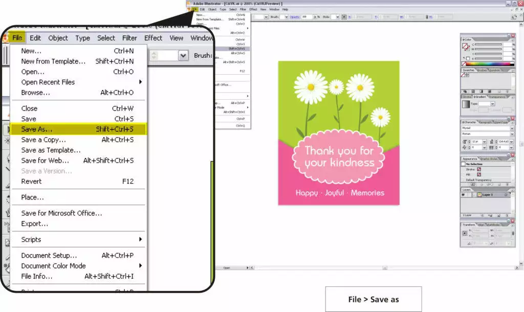The height and width of the screenshot is (312, 524).
Task: Click the Illustrator app icon beside File menu
Action: 5,38
